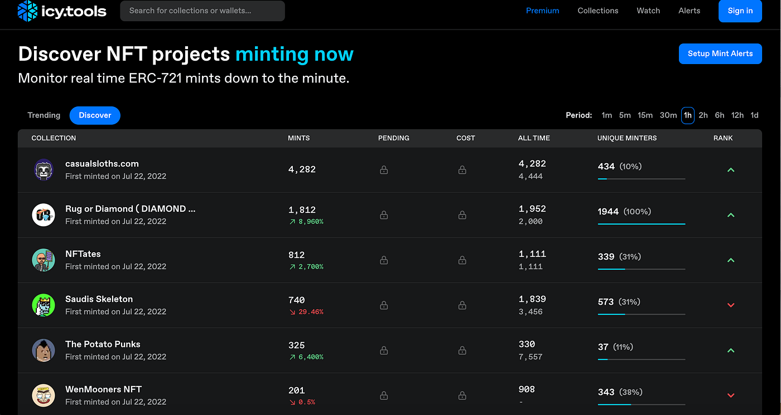The width and height of the screenshot is (781, 415).
Task: Click the pending lock icon for casualsloths.com
Action: (384, 169)
